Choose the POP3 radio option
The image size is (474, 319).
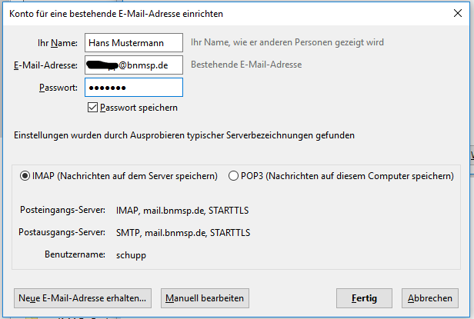(233, 176)
